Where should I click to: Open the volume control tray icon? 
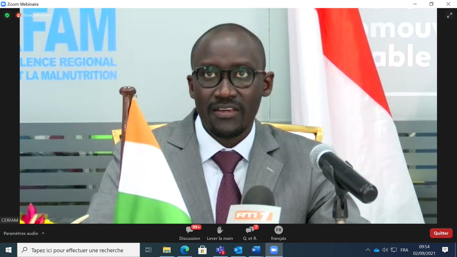(x=385, y=250)
